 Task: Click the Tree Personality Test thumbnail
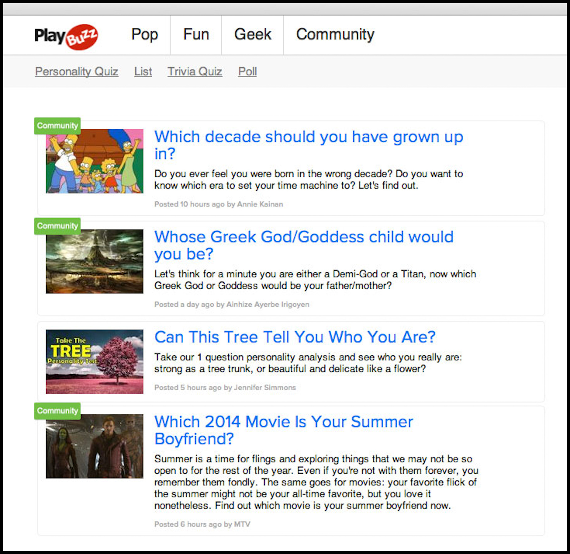pyautogui.click(x=95, y=361)
